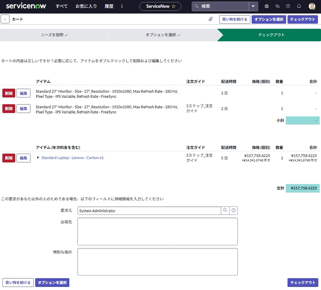
Task: Edit the Standard Laptop item
Action: [24, 158]
